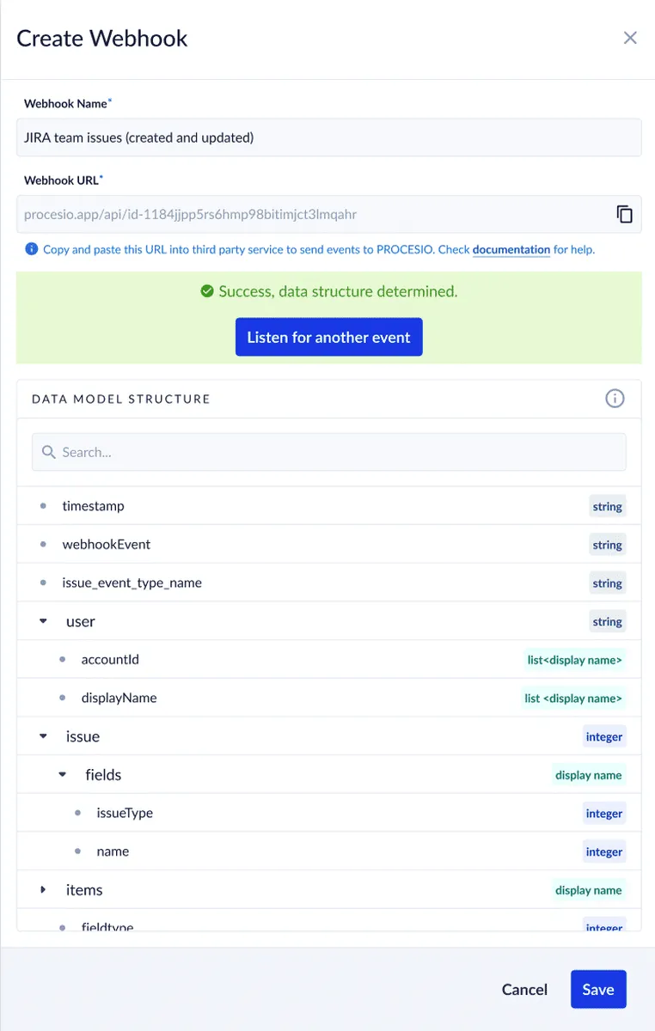Collapse the user node
The height and width of the screenshot is (1031, 655).
(43, 621)
